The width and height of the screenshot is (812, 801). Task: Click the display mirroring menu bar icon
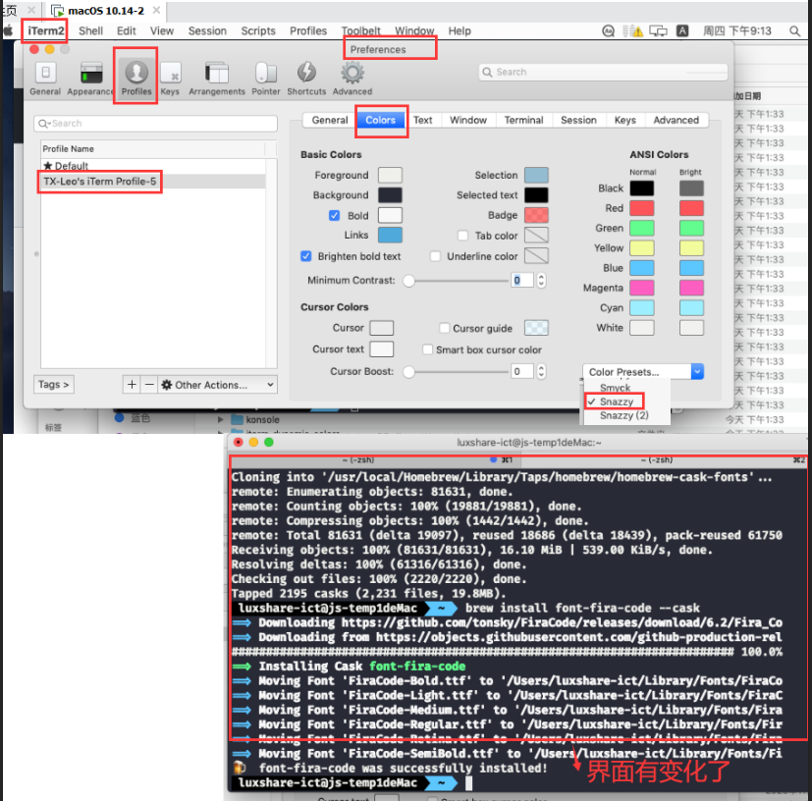658,31
